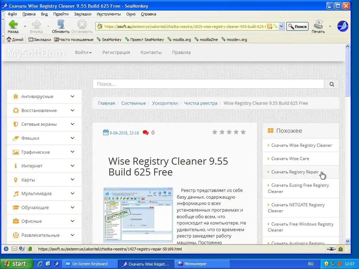The image size is (359, 269).
Task: Click the red comments bubble icon
Action: click(145, 133)
